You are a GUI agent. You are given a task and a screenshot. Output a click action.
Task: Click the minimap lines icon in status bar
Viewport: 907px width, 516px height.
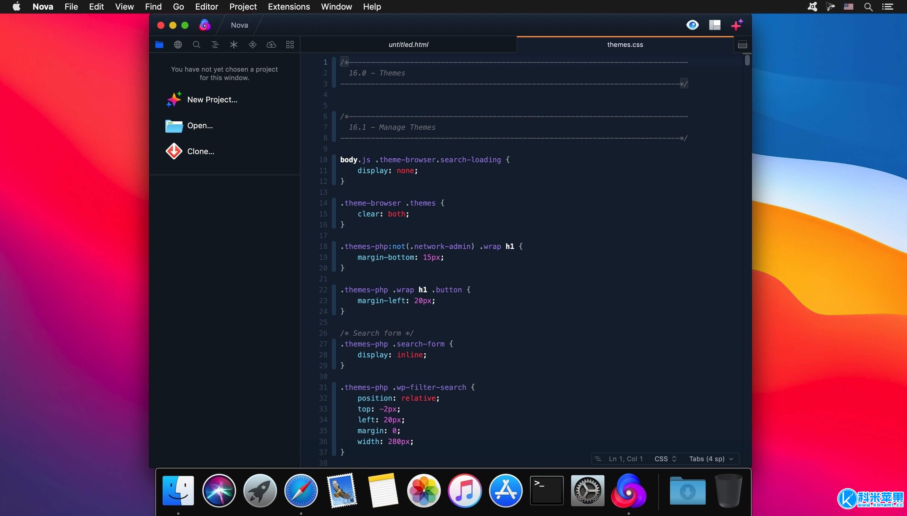point(598,458)
